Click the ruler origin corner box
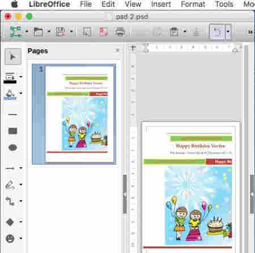 pos(133,48)
